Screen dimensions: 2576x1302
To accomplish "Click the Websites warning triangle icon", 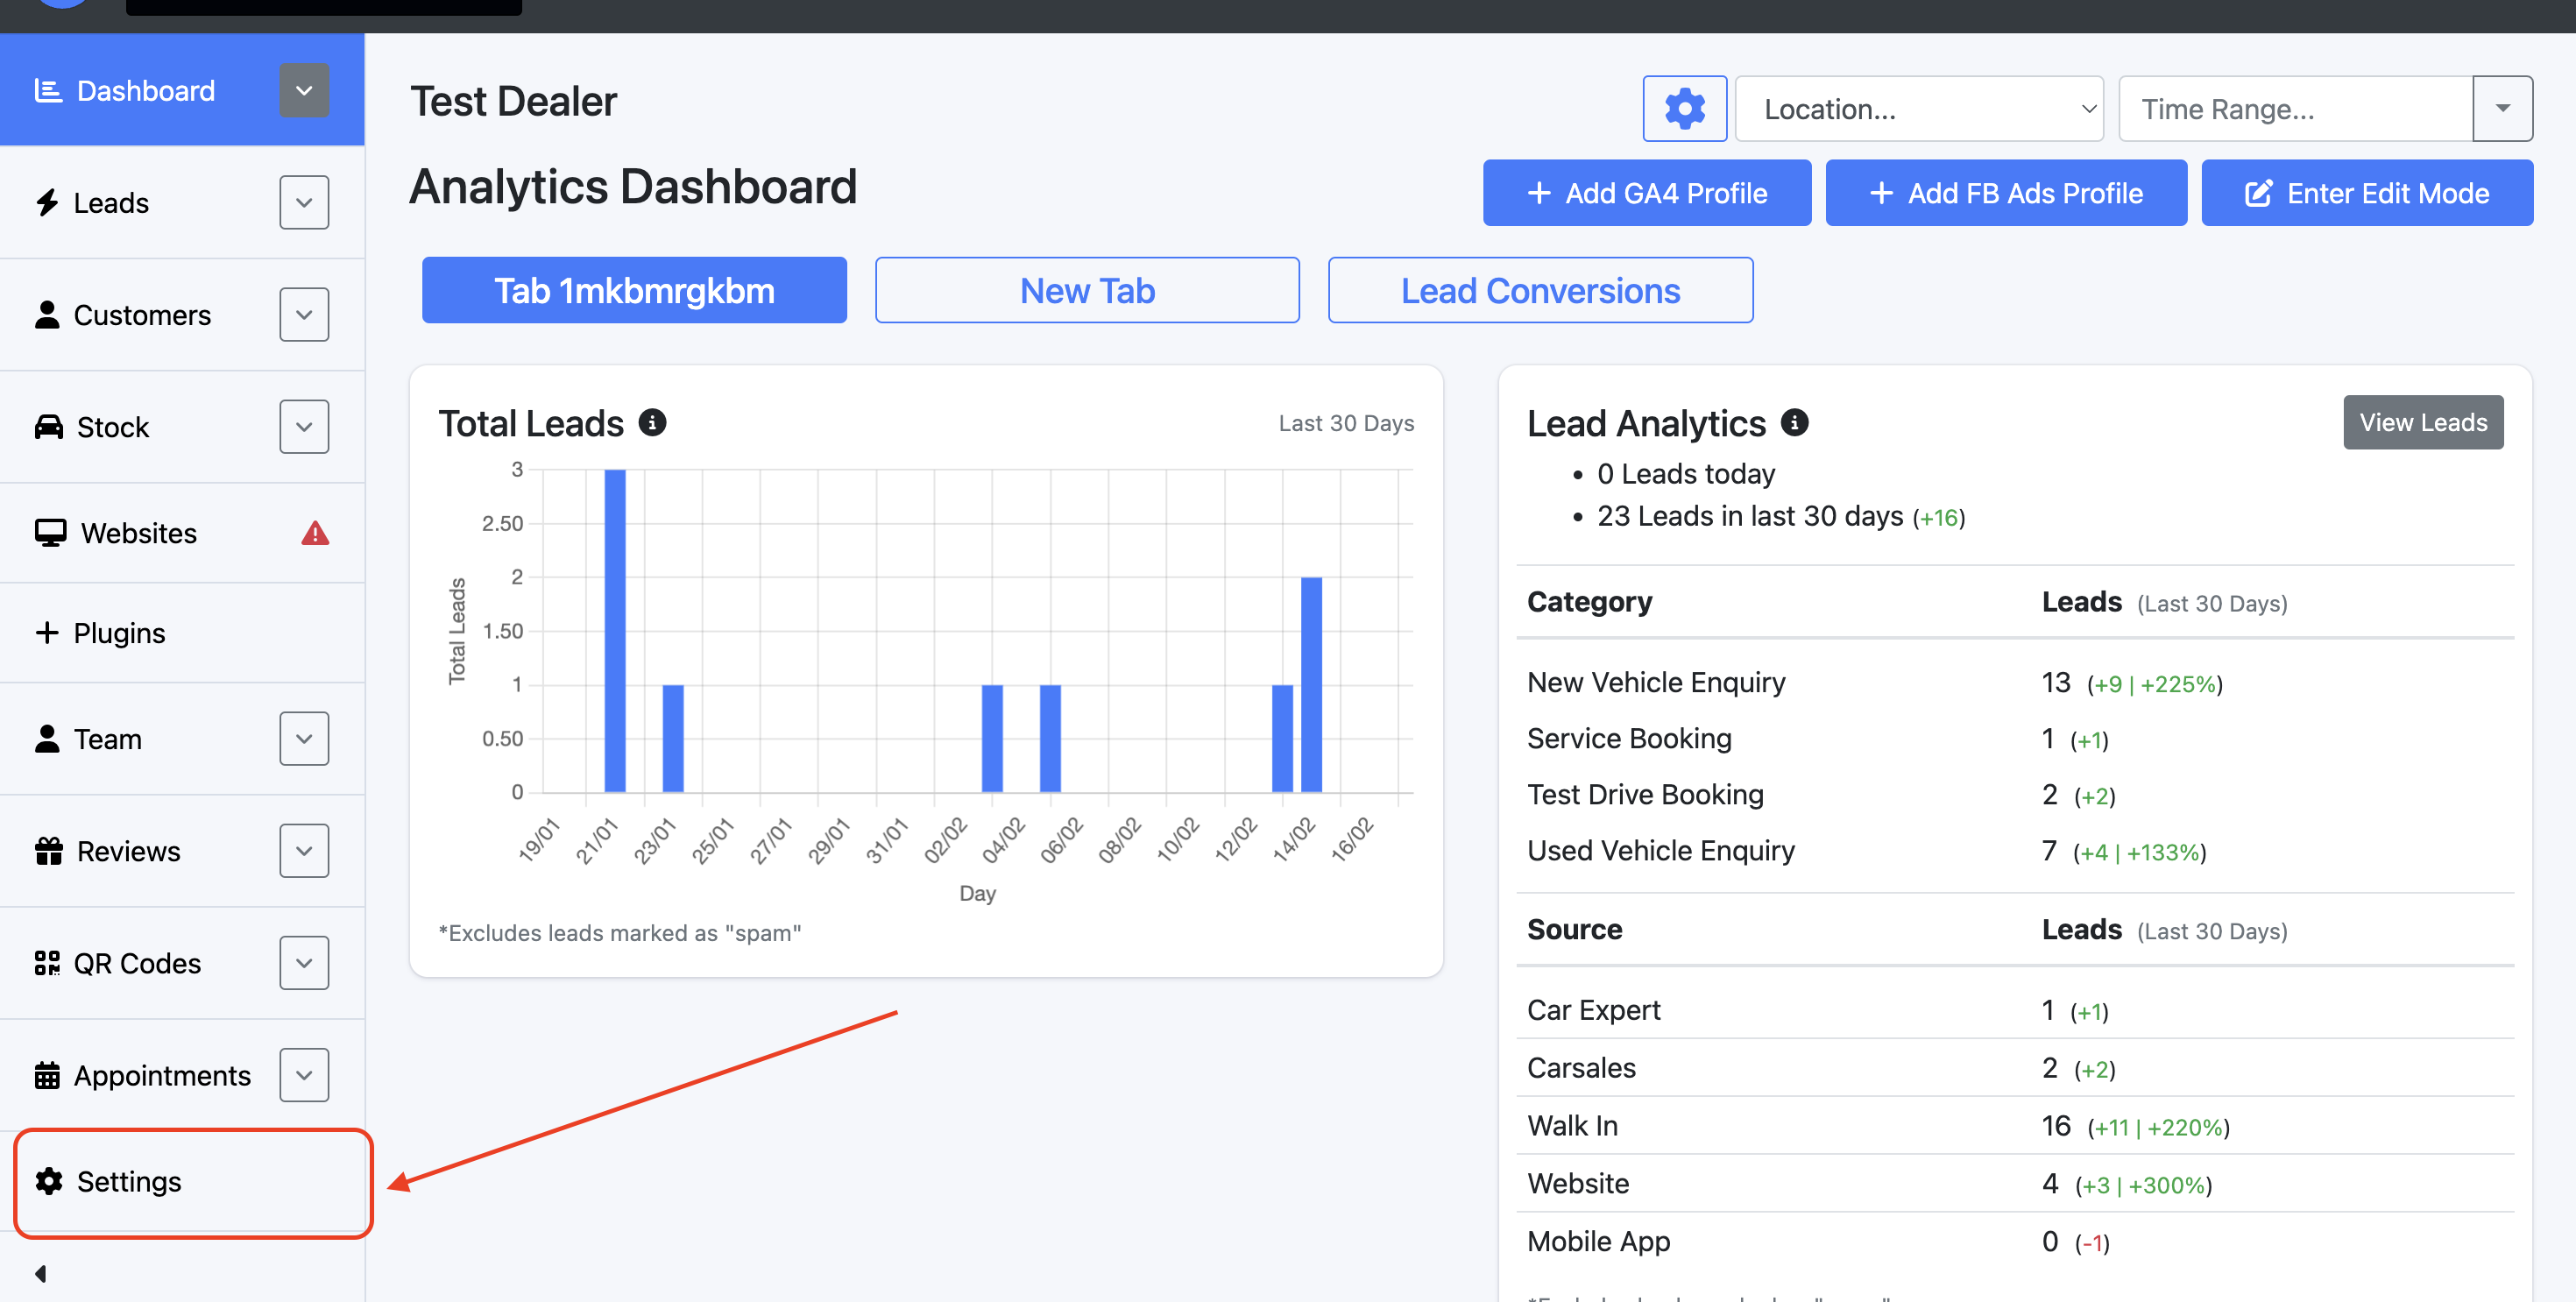I will (315, 533).
